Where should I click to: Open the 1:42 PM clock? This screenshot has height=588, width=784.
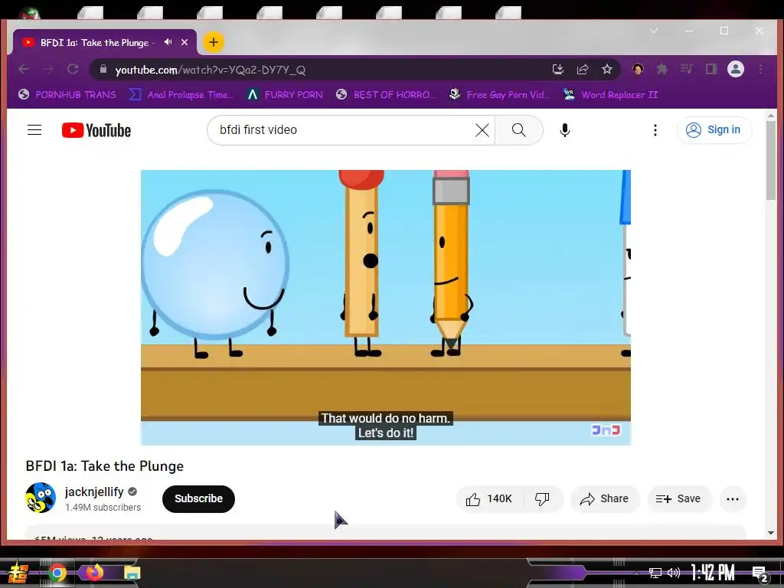(x=713, y=573)
